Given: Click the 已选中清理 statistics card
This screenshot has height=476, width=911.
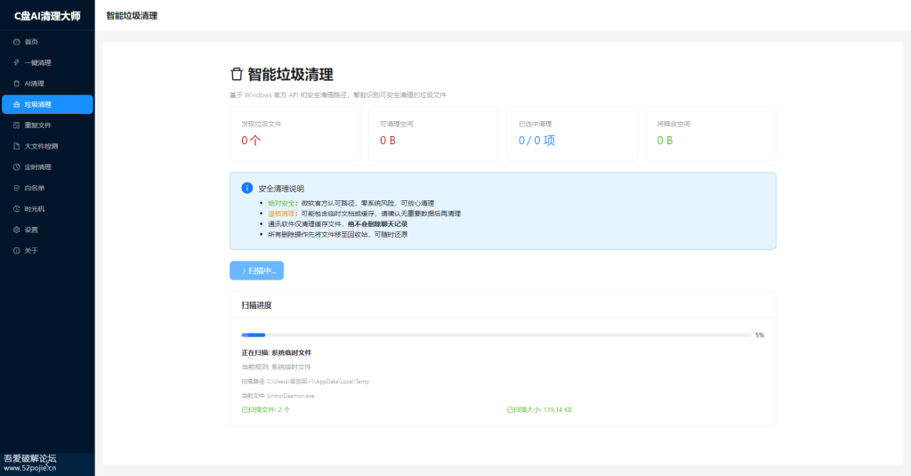Looking at the screenshot, I should (572, 134).
